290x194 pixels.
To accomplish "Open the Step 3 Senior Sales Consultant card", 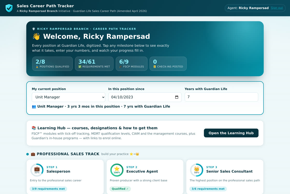I will click(225, 177).
